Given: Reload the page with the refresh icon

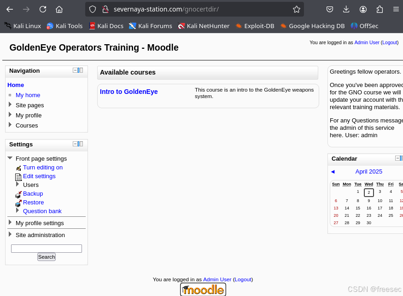Looking at the screenshot, I should 43,10.
